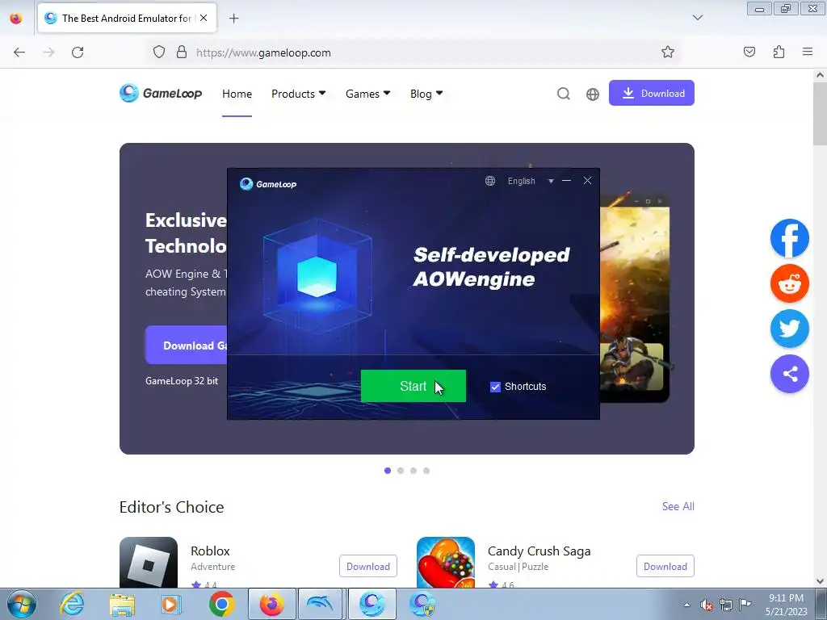
Task: Select the fourth carousel dot
Action: coord(426,471)
